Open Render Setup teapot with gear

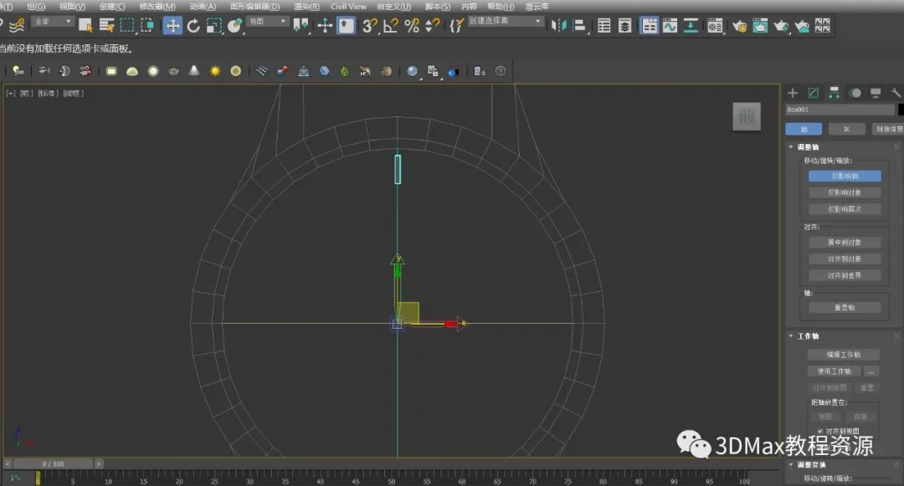click(x=740, y=25)
